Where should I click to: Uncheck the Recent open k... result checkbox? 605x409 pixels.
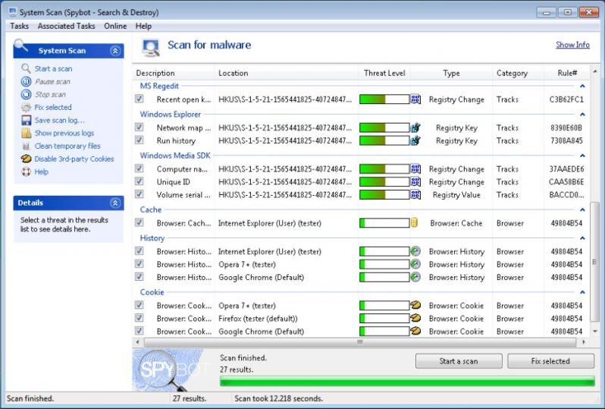pos(139,99)
